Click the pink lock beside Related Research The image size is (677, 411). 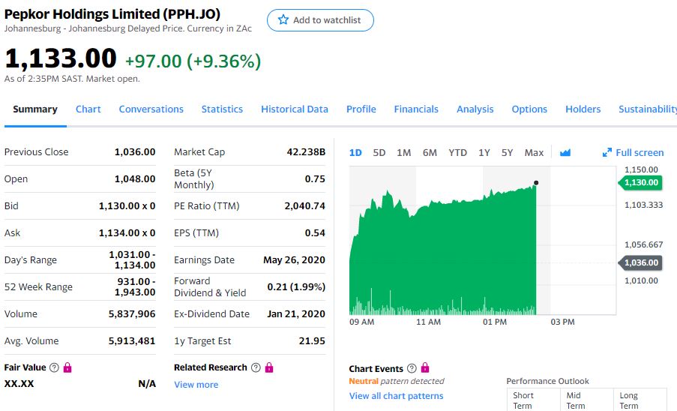click(x=270, y=367)
